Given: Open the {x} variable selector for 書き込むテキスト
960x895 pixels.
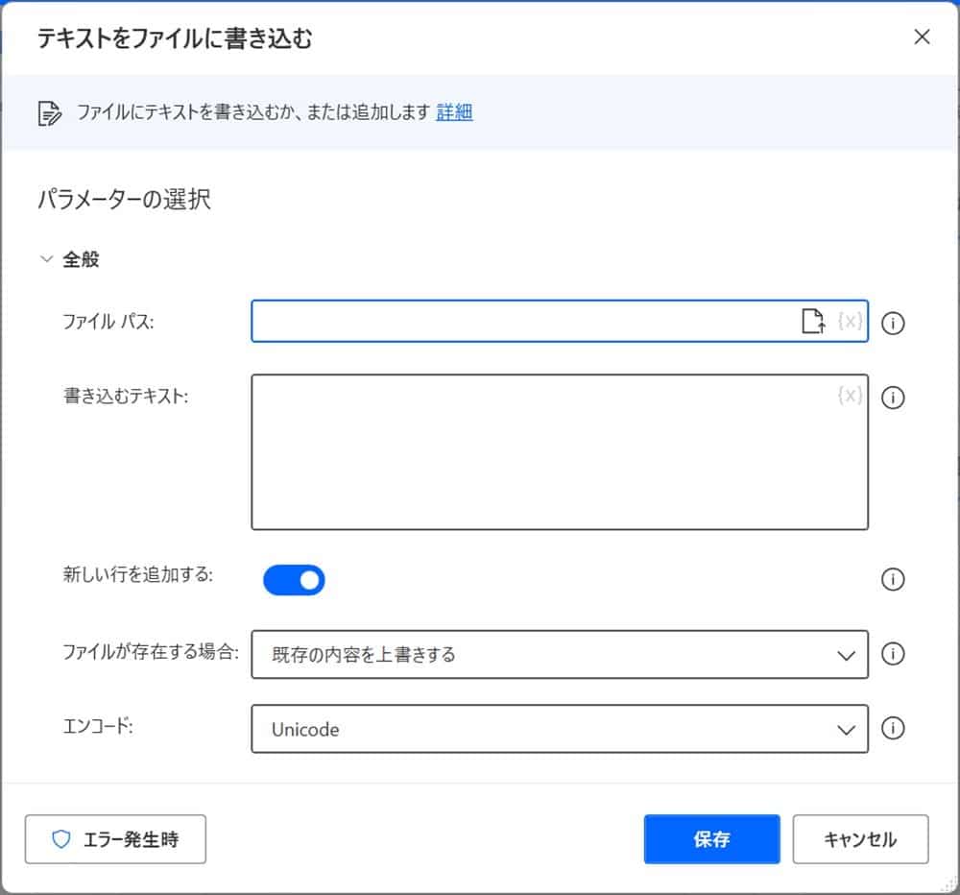Looking at the screenshot, I should pyautogui.click(x=848, y=397).
